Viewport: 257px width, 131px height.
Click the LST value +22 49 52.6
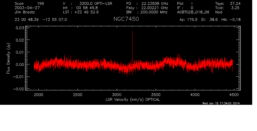click(x=87, y=12)
